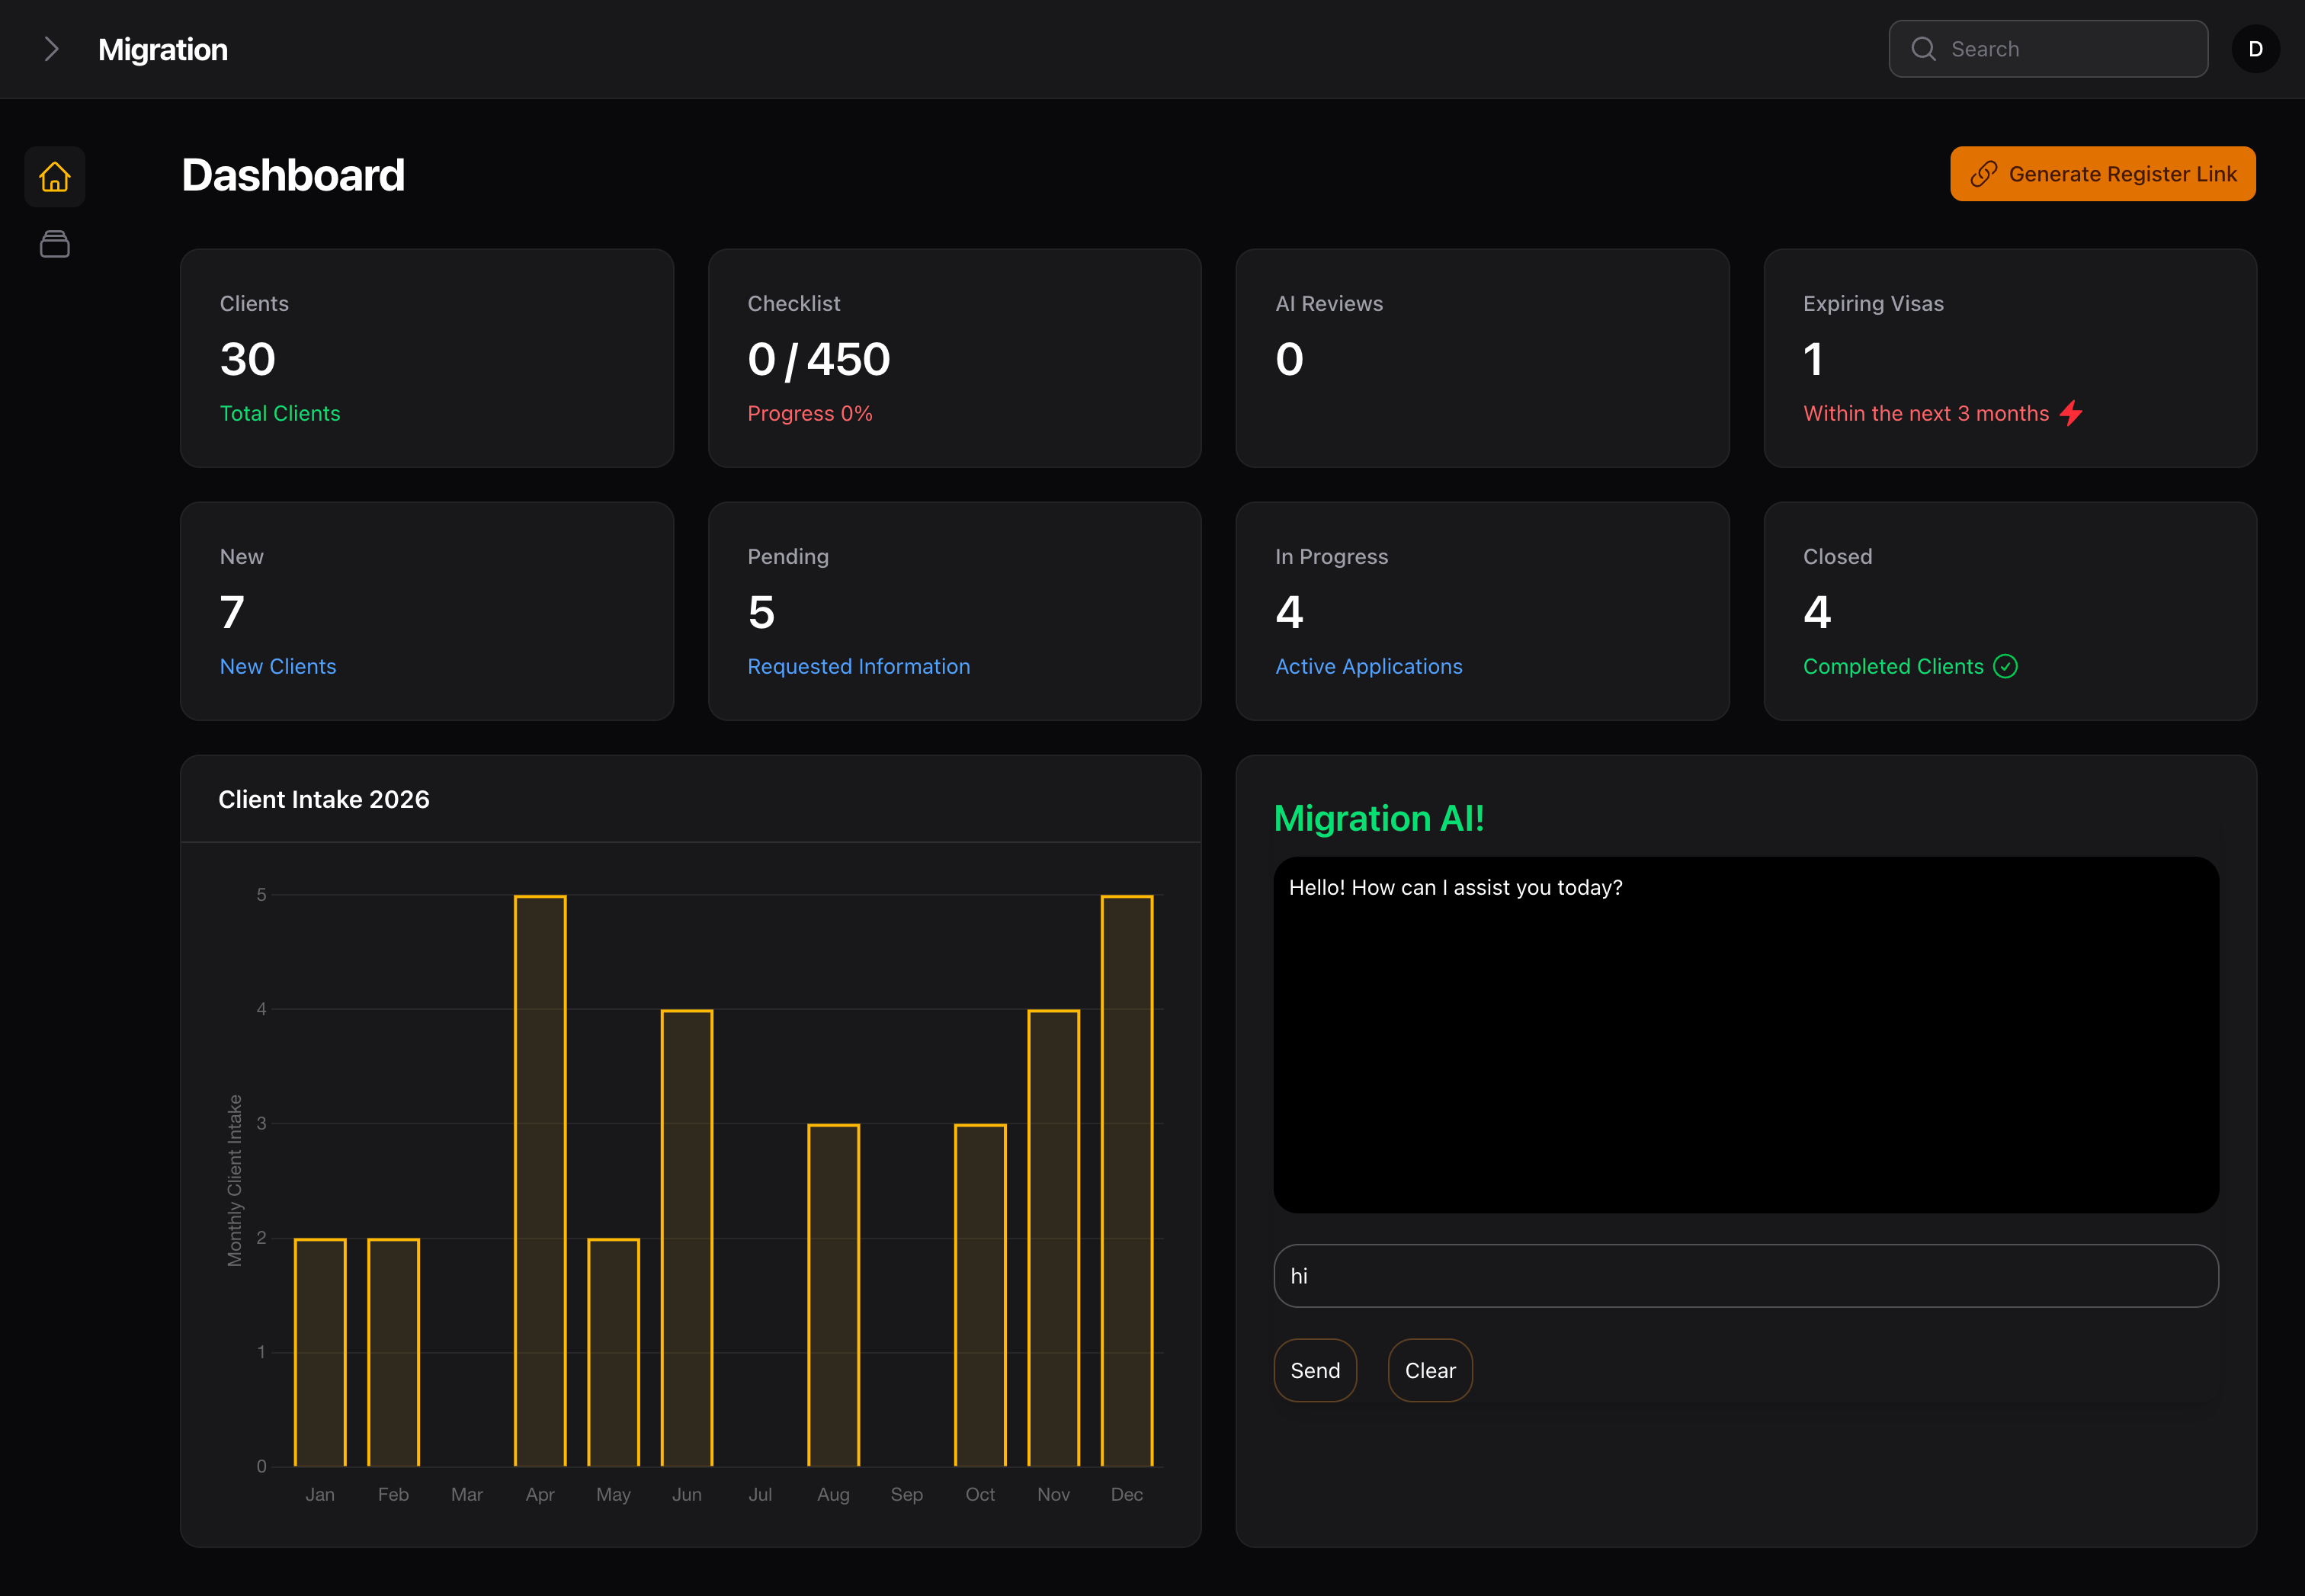Click the Monthly Client Intake axis title
The width and height of the screenshot is (2305, 1596).
tap(235, 1181)
